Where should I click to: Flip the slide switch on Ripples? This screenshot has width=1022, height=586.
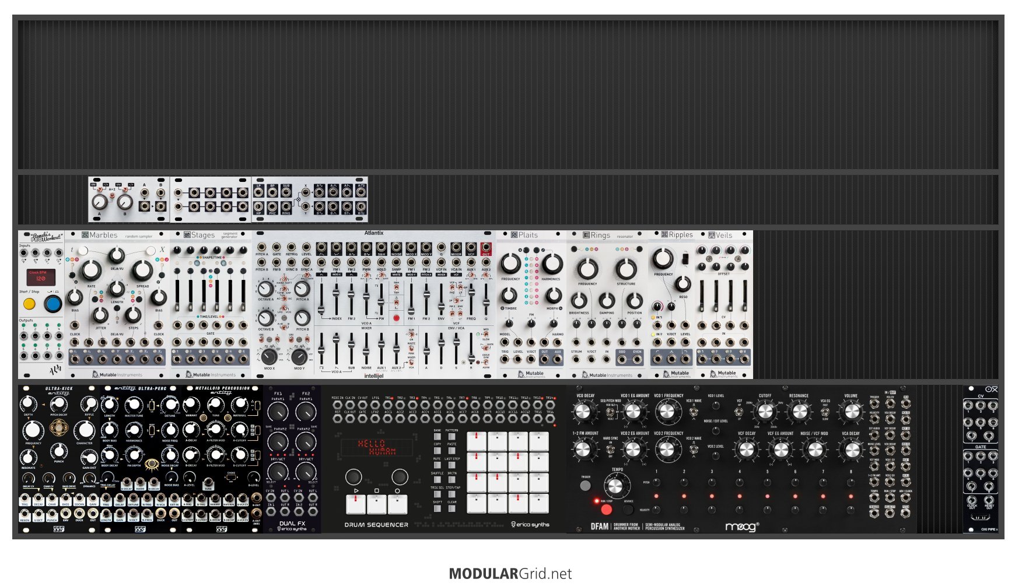685,258
